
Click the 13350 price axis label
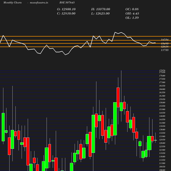(x=162, y=133)
